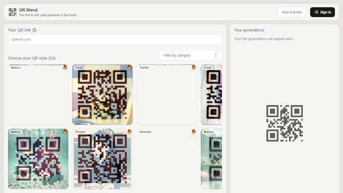
Task: Choose the anime People QR style
Action: point(102,159)
